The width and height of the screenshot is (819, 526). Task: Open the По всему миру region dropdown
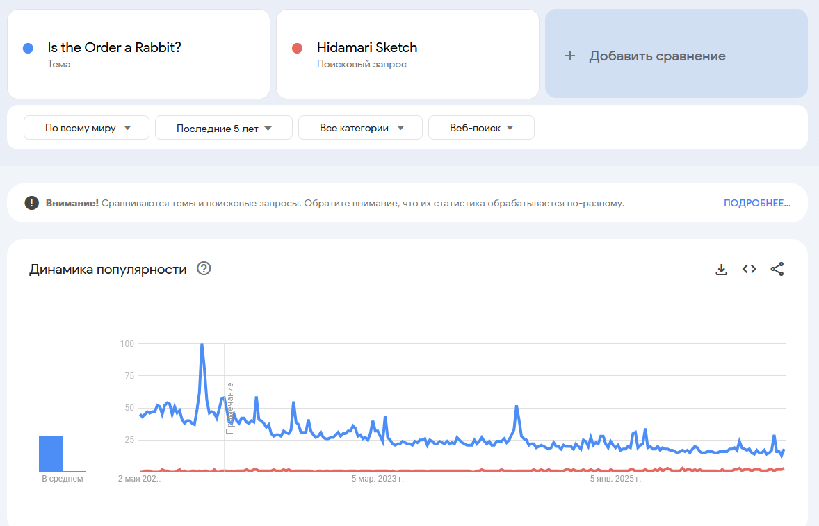(x=87, y=128)
